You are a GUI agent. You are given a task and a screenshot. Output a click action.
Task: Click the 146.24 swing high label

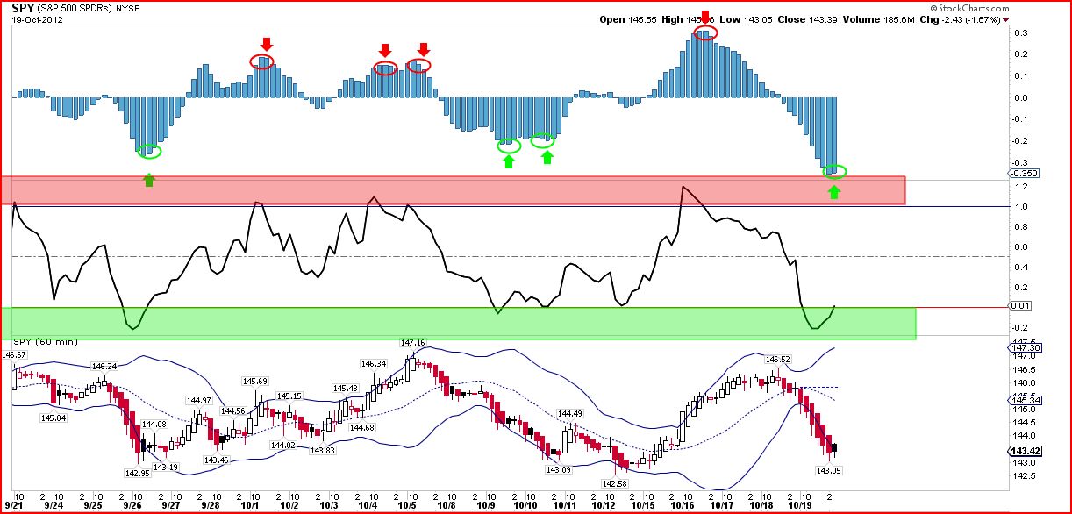pyautogui.click(x=104, y=366)
